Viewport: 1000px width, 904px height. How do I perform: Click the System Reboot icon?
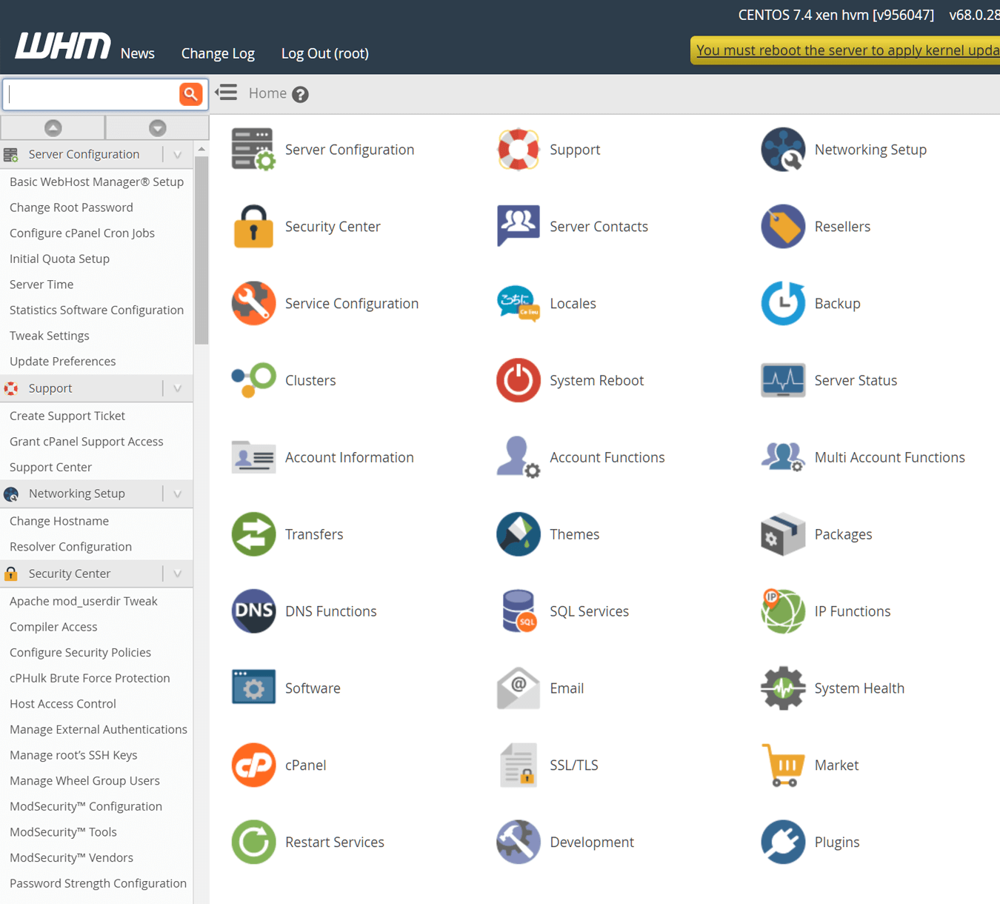[x=518, y=380]
